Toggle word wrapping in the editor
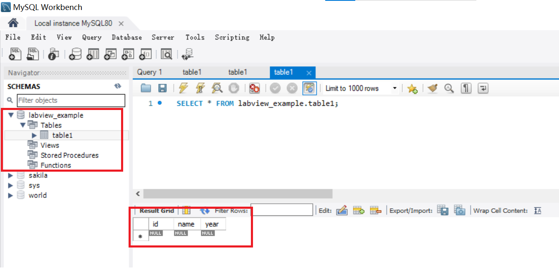559x270 pixels. (483, 88)
